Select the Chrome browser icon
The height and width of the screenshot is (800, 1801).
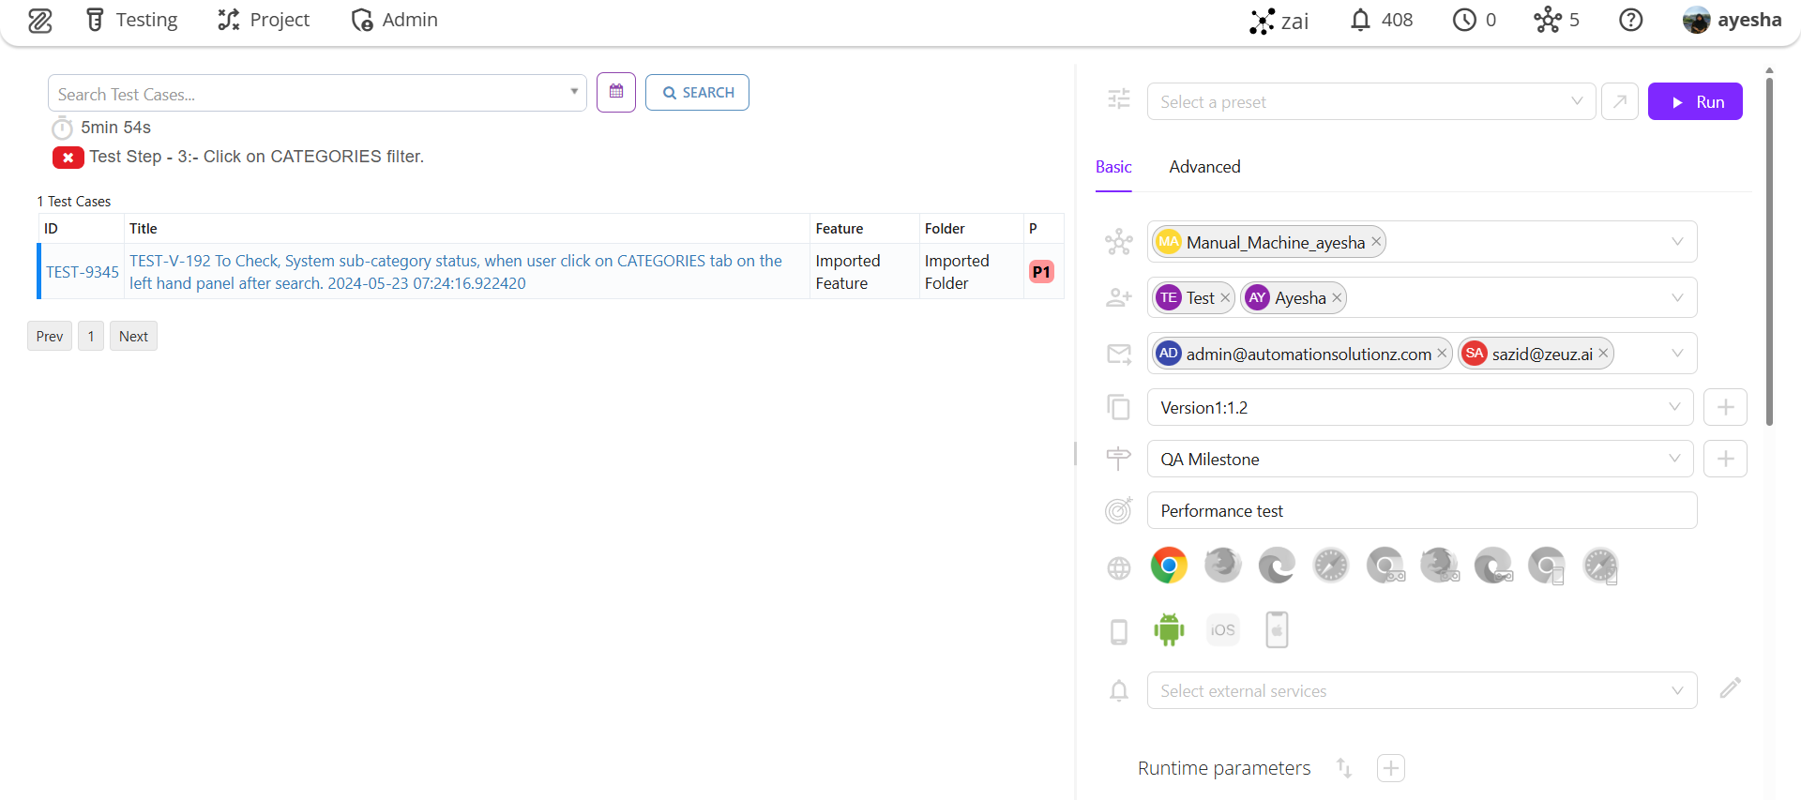point(1169,566)
